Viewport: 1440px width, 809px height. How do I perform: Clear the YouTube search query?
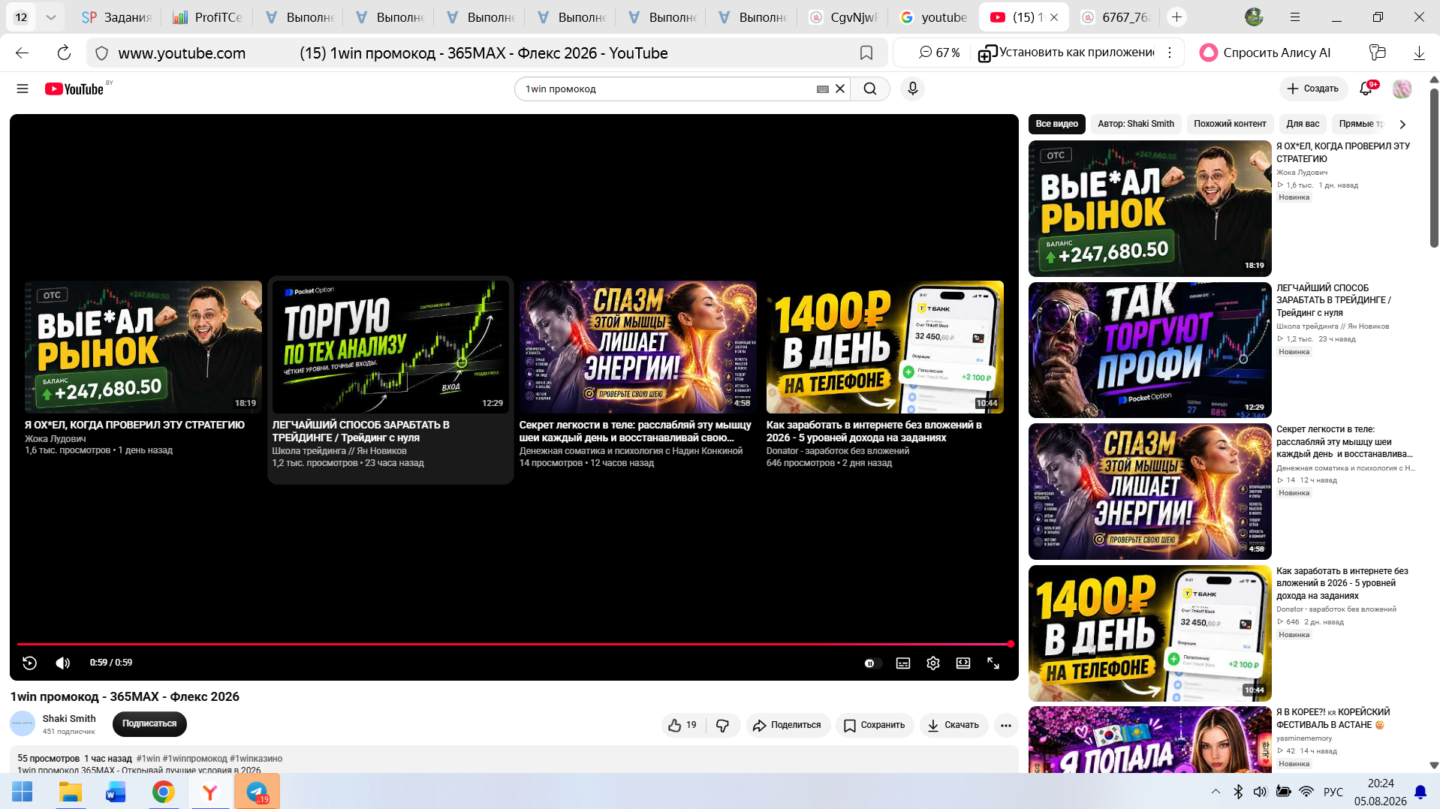coord(840,89)
